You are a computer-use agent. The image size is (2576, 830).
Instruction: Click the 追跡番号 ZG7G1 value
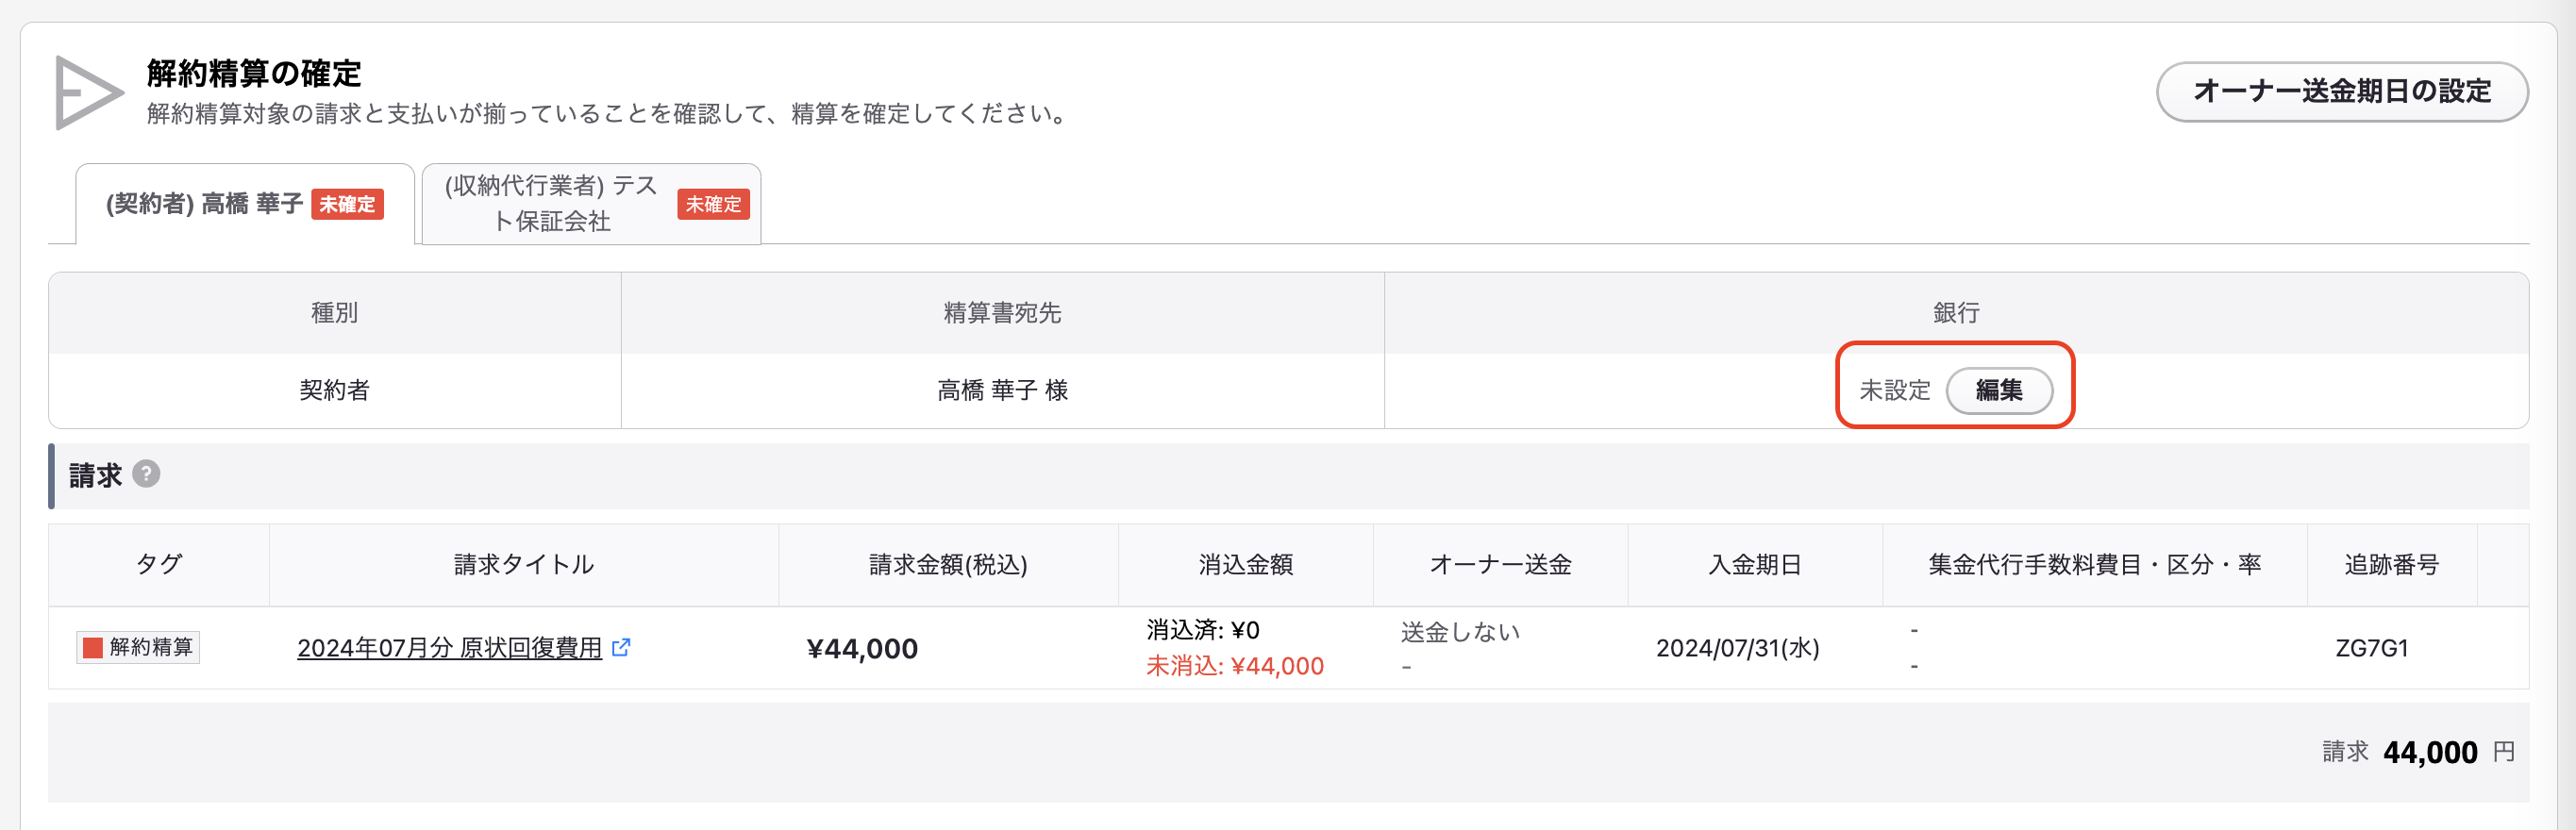(x=2371, y=648)
